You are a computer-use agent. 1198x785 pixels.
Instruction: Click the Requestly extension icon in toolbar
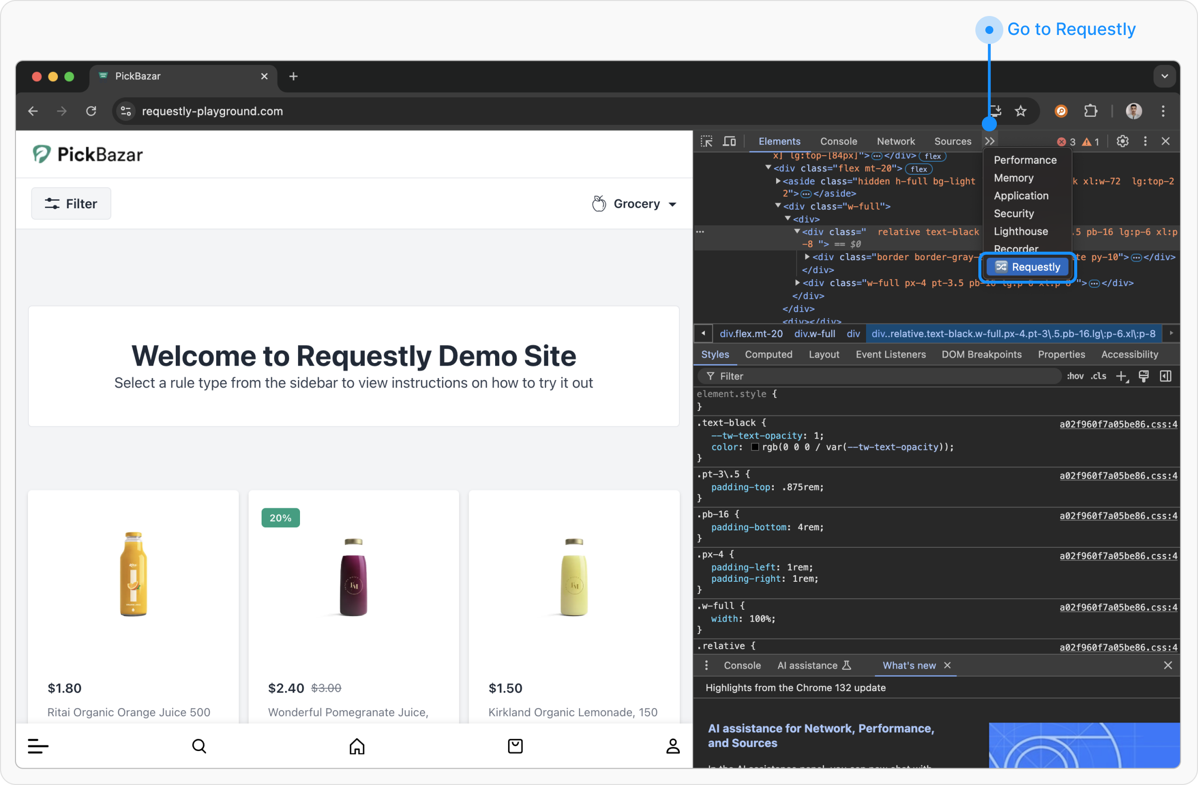1061,111
